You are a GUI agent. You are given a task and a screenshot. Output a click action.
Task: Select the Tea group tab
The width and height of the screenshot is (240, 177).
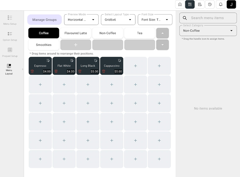(140, 33)
